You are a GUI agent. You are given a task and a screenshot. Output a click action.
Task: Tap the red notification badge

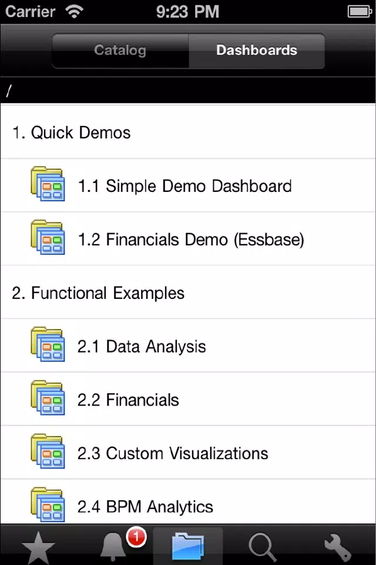[136, 537]
